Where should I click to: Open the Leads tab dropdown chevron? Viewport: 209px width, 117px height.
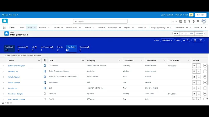(35, 28)
